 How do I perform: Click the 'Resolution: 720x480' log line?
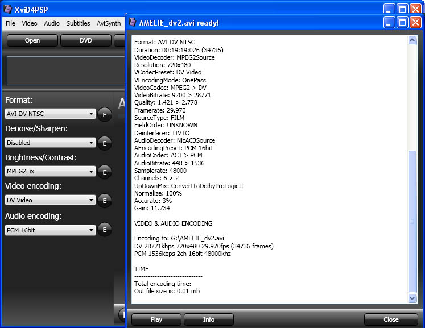[x=162, y=65]
